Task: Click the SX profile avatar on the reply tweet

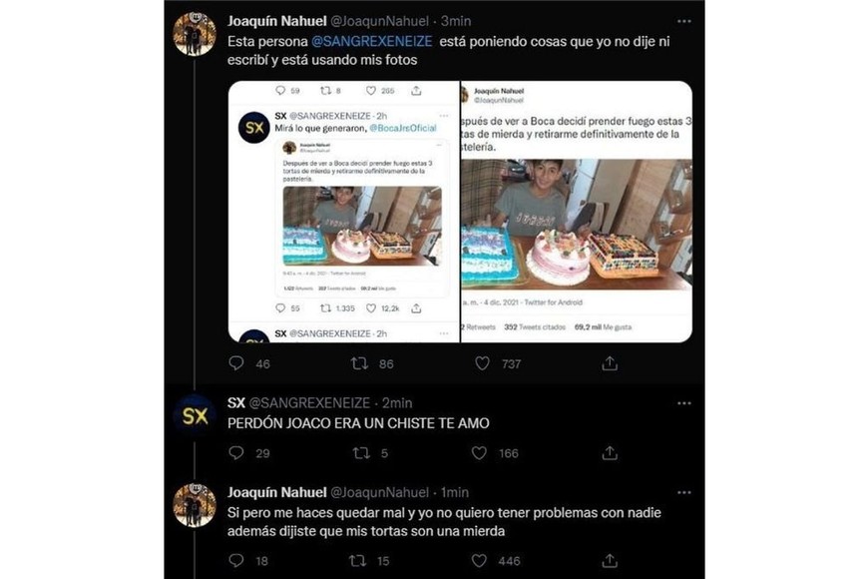Action: coord(195,415)
